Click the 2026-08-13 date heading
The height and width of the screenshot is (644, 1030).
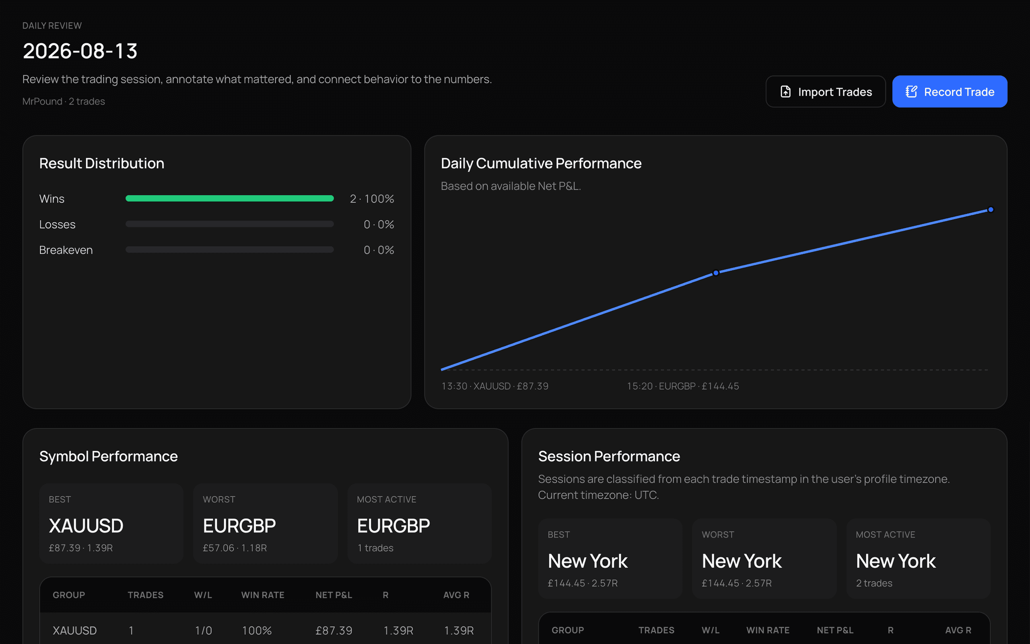80,51
